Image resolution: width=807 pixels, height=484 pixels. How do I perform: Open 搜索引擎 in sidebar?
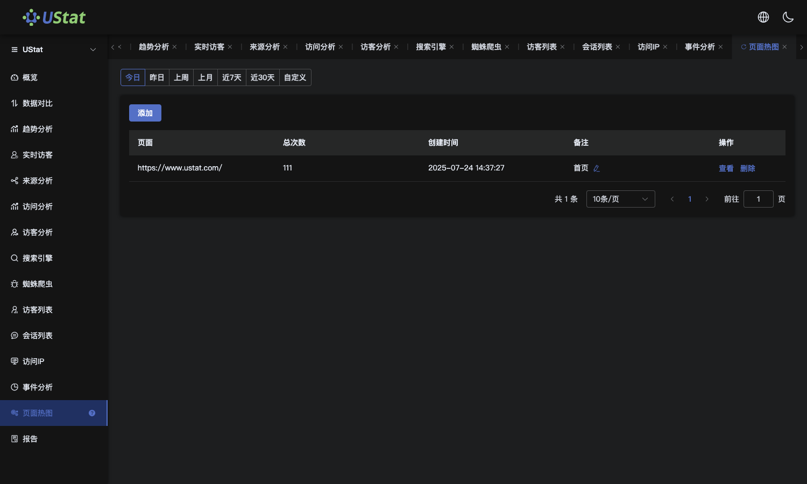(54, 258)
